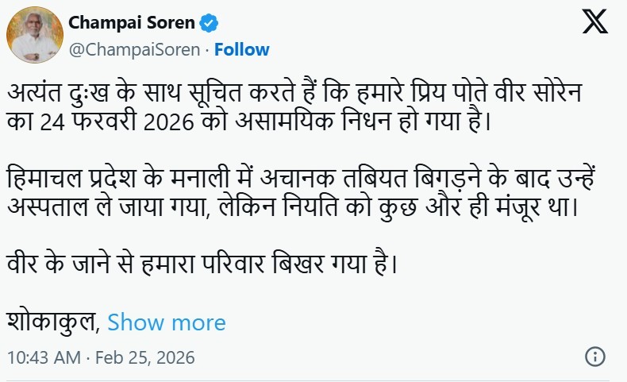Viewport: 627px width, 382px height.
Task: Click the Feb 25, 2026 date
Action: 144,357
